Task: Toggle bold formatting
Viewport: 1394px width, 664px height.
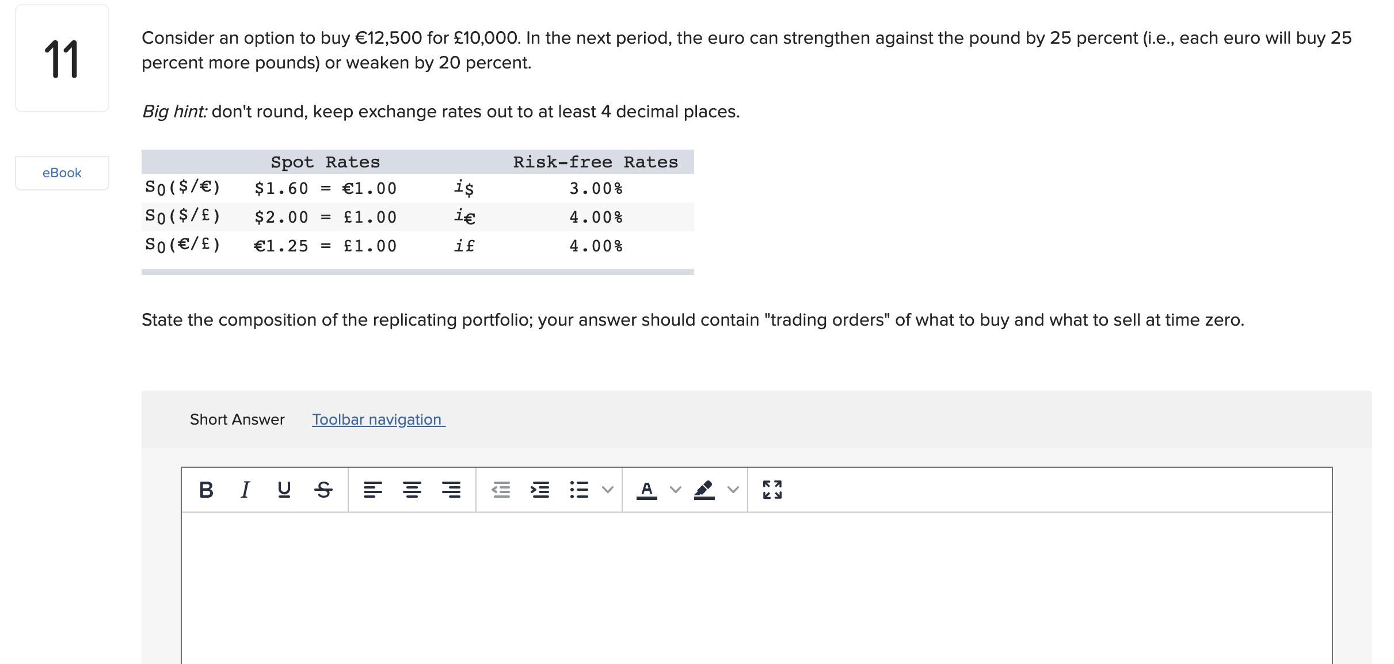Action: pyautogui.click(x=207, y=490)
